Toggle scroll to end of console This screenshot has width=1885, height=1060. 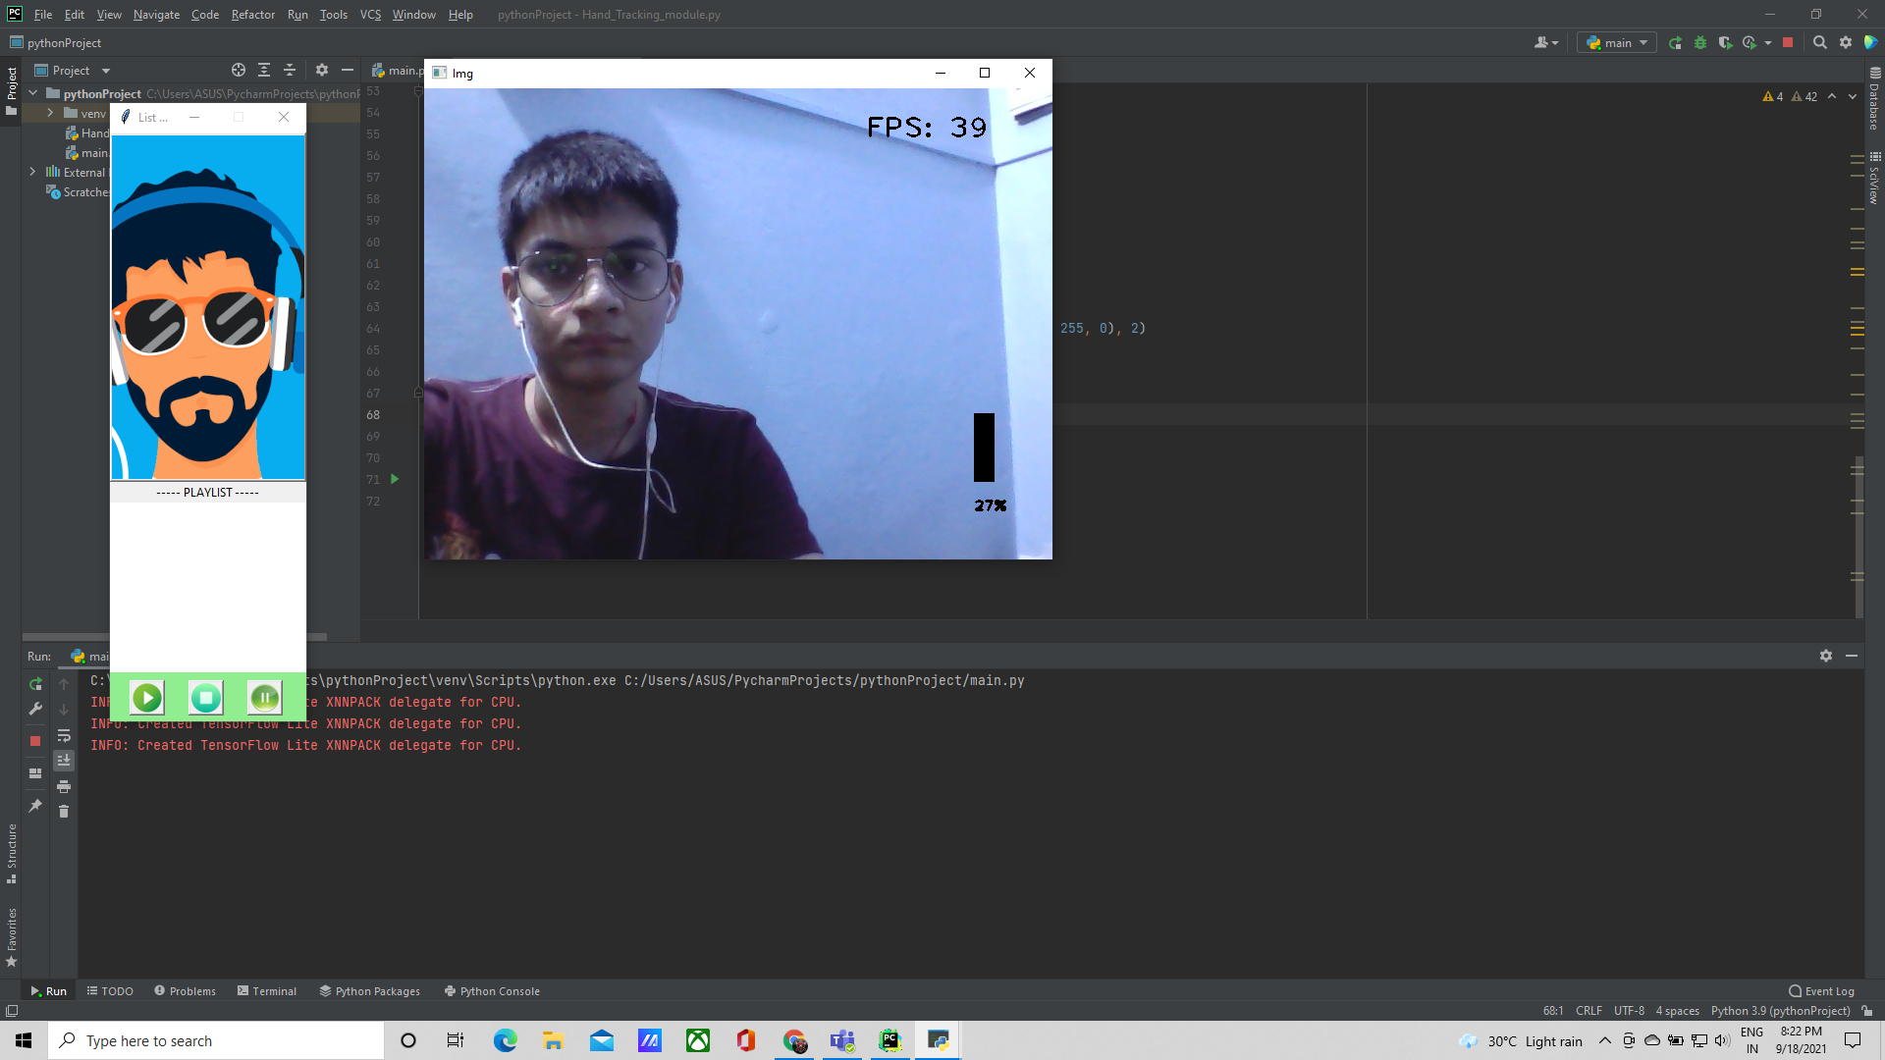tap(64, 761)
